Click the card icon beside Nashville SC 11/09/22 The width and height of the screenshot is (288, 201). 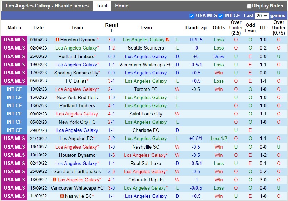point(62,196)
